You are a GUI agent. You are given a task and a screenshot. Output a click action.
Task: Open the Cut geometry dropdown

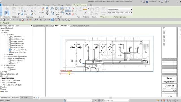click(x=27, y=11)
